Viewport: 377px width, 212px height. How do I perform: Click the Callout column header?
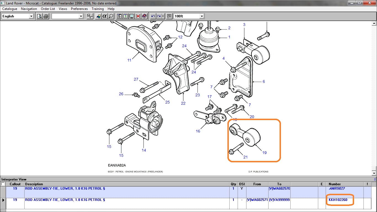click(x=15, y=184)
